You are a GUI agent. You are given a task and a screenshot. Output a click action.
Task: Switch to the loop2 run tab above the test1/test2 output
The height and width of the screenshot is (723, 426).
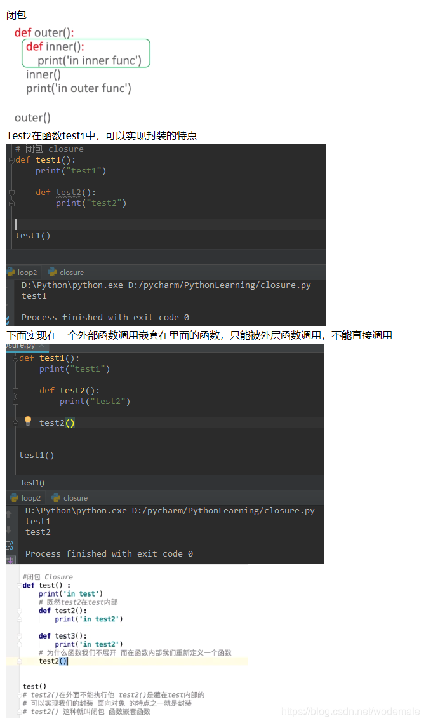[x=26, y=497]
